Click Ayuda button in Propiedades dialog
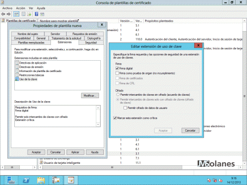Viewport: 247px width, 185px height. pos(95,152)
